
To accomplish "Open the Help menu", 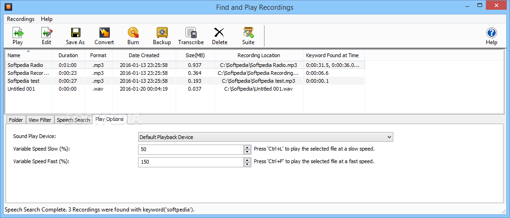I will 46,19.
